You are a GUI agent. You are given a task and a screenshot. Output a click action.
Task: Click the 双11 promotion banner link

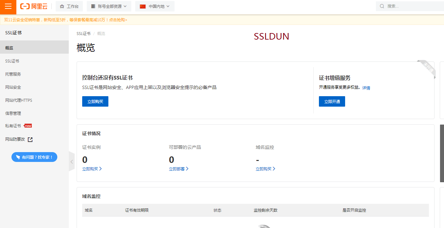point(65,20)
